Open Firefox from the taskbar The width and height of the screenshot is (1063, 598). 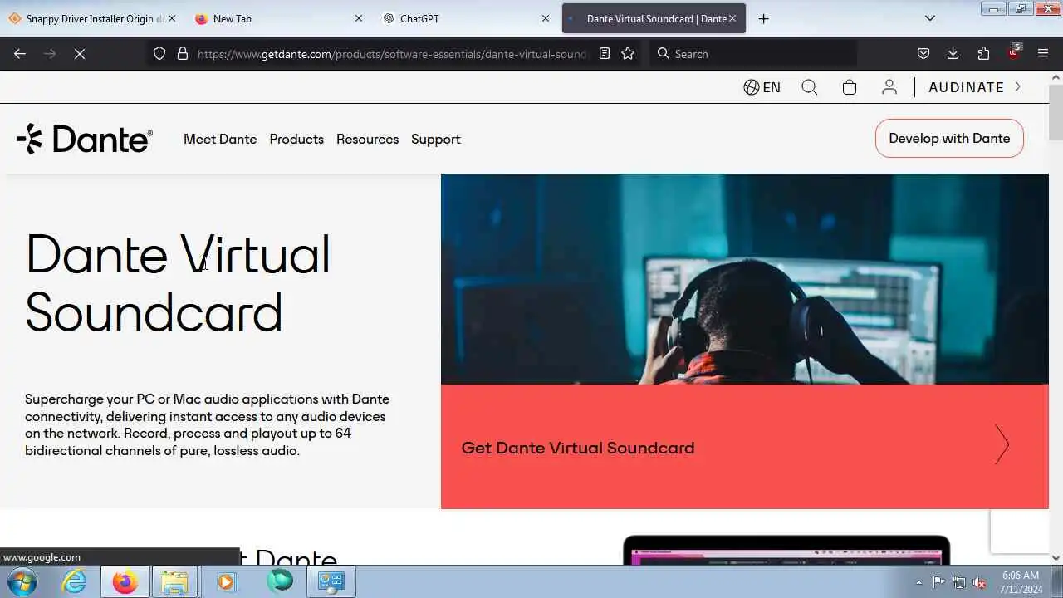[x=125, y=581]
